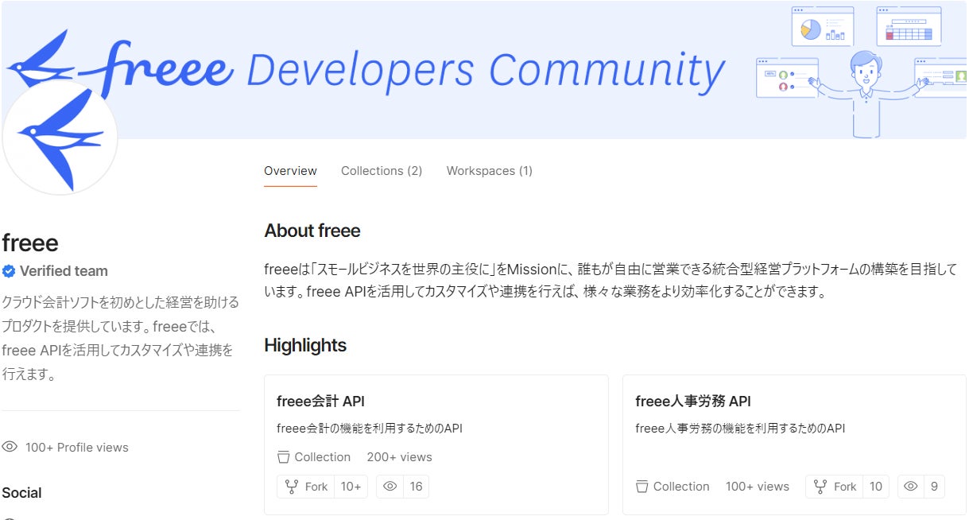Open the freee会計 API collection title
The width and height of the screenshot is (969, 520).
point(320,401)
